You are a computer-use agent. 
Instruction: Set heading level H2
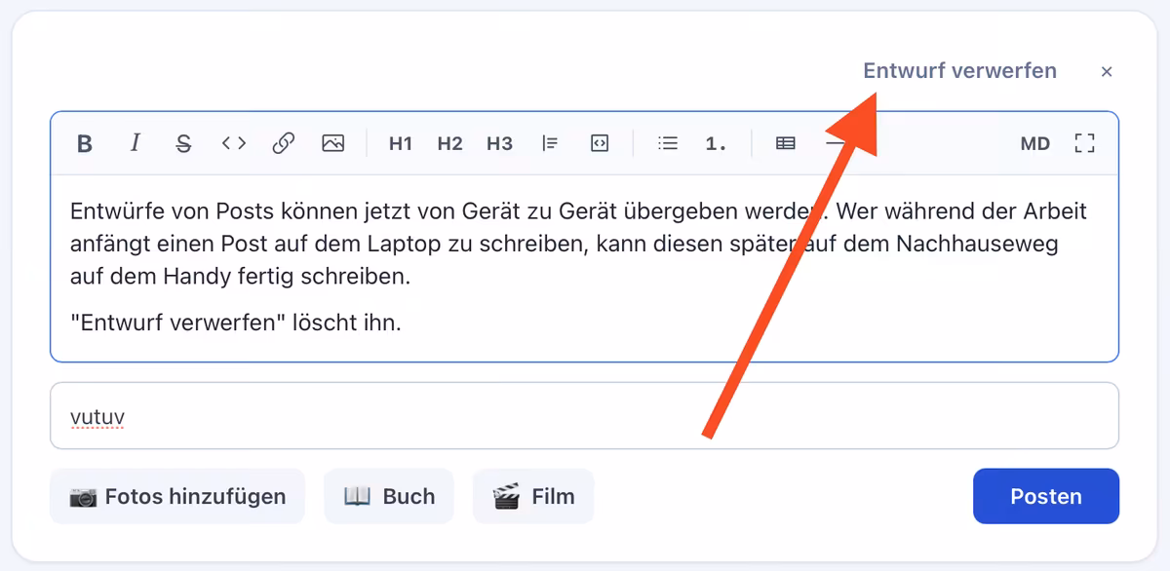[449, 143]
